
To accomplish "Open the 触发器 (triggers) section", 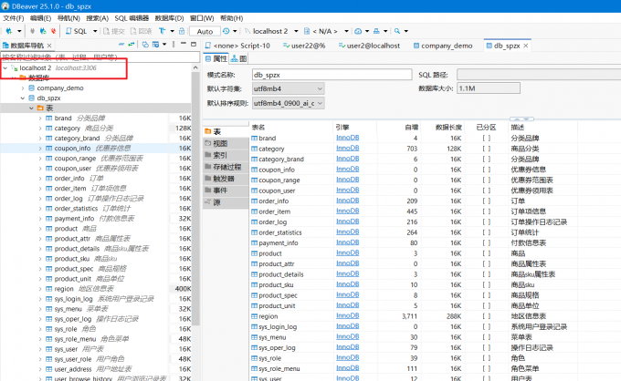I will tap(224, 179).
